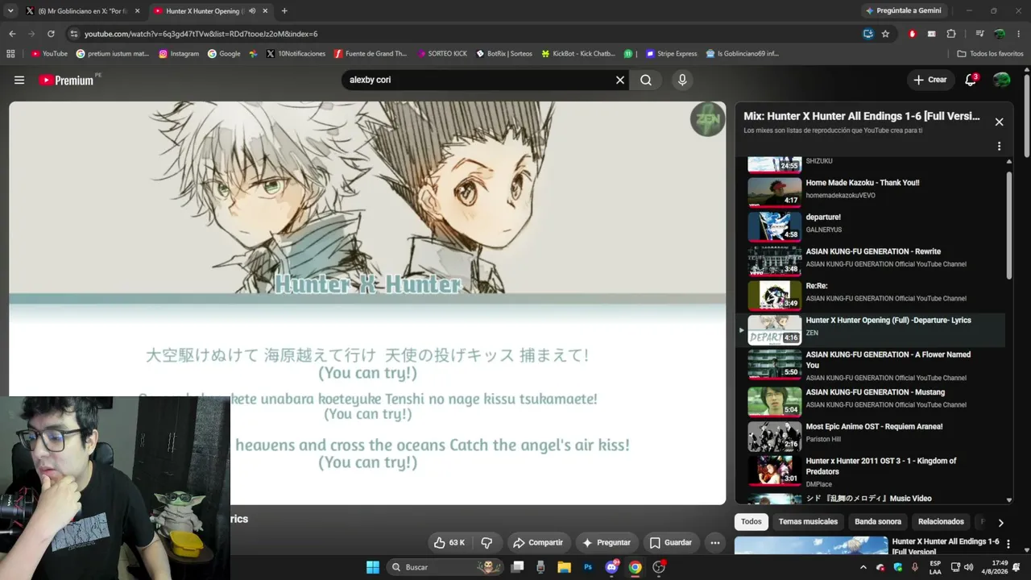Open Mix playlist three-dot options

click(999, 146)
